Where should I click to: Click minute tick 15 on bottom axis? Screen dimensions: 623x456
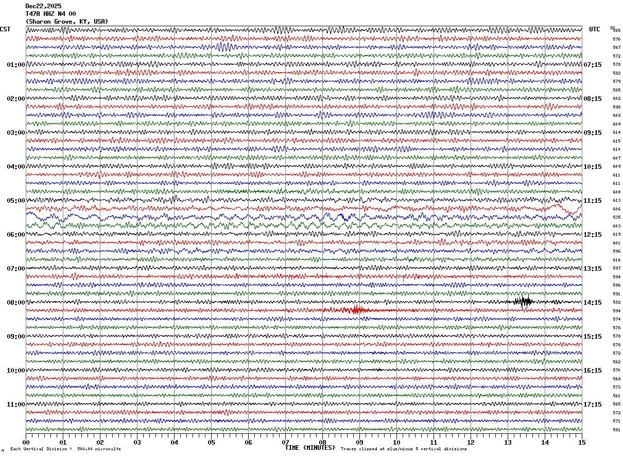pyautogui.click(x=582, y=442)
